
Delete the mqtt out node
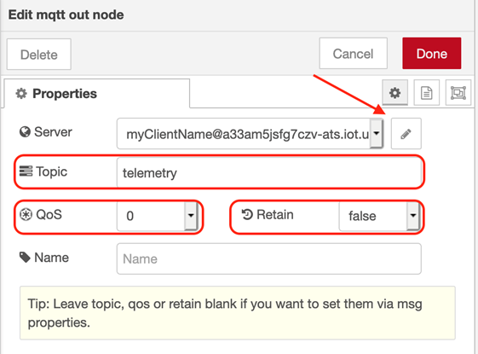pyautogui.click(x=39, y=55)
